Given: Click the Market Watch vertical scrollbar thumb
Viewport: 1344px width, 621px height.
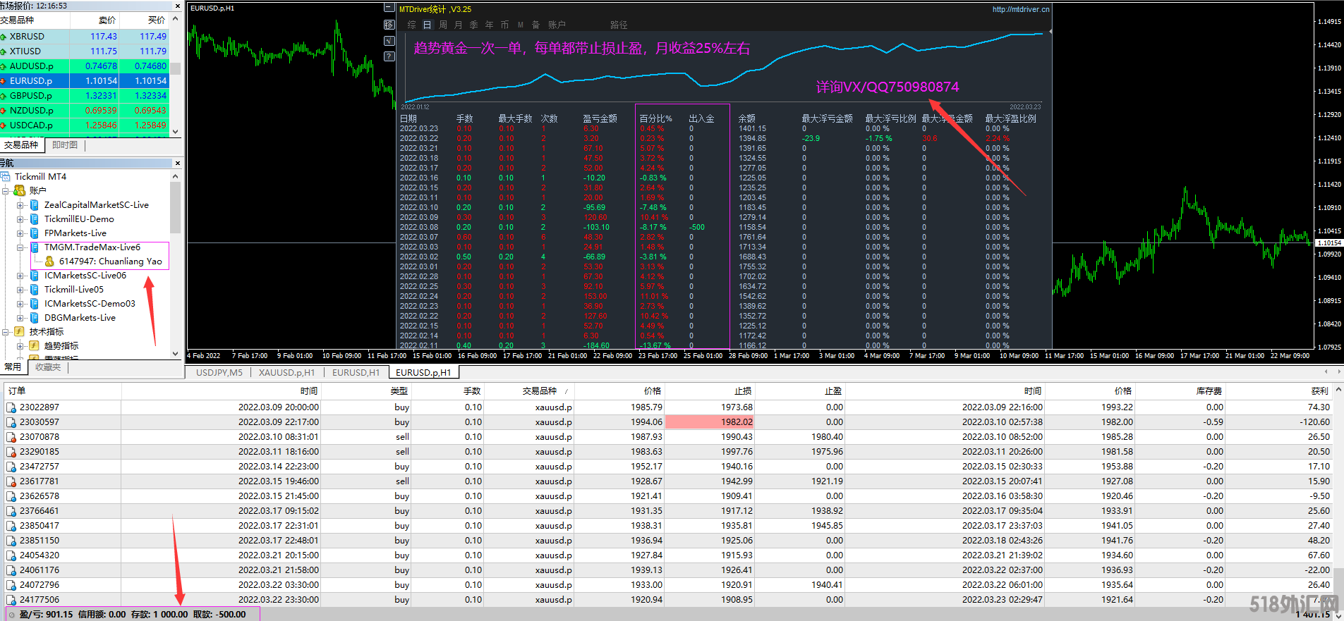Looking at the screenshot, I should (176, 68).
